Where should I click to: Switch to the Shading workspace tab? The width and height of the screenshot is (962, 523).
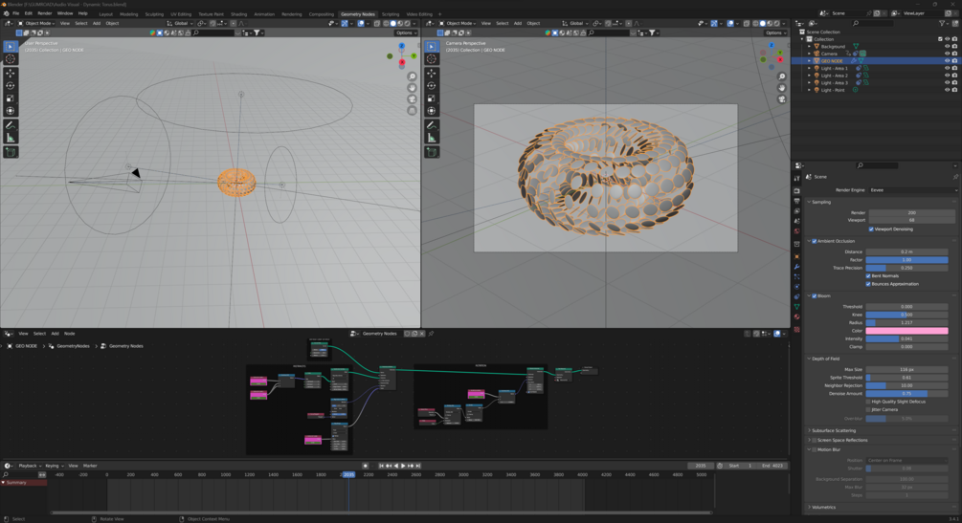point(238,14)
